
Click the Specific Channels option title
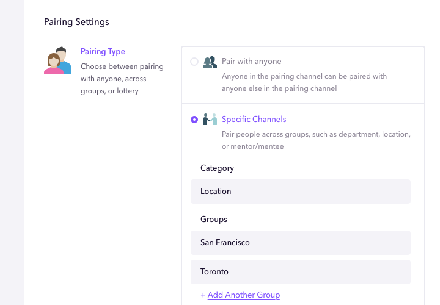click(x=254, y=120)
